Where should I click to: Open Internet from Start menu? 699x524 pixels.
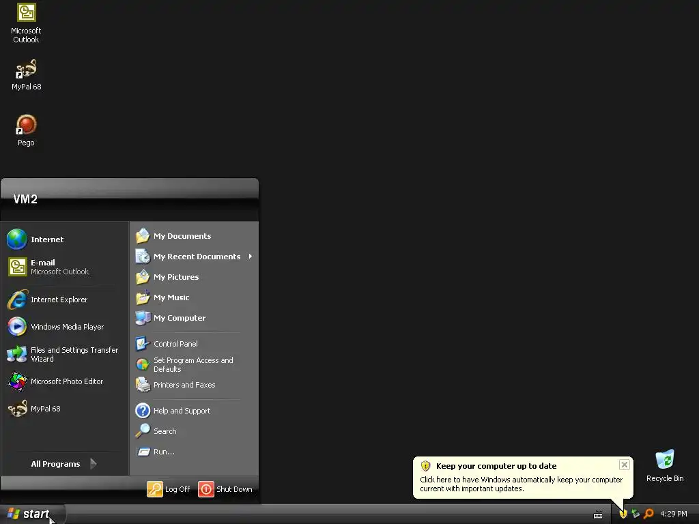(65, 239)
